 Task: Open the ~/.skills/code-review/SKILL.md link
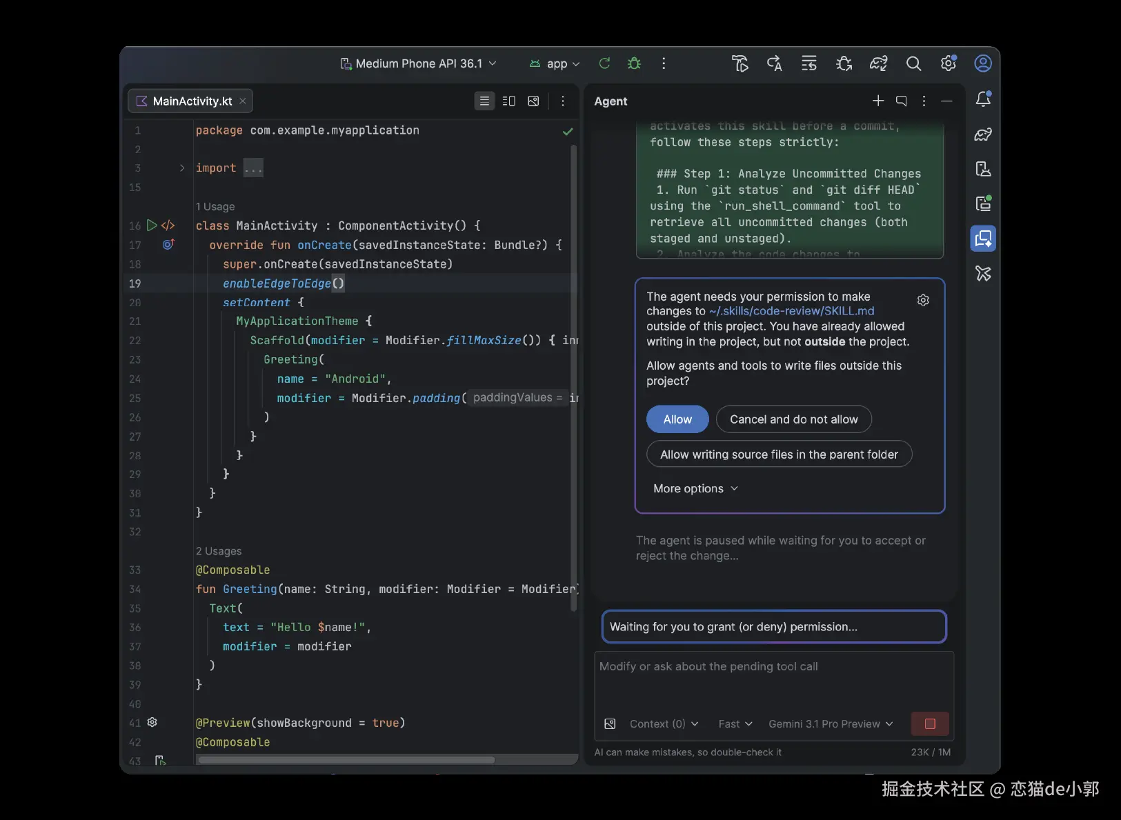click(x=792, y=311)
